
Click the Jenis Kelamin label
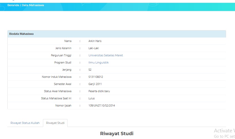tap(63, 48)
